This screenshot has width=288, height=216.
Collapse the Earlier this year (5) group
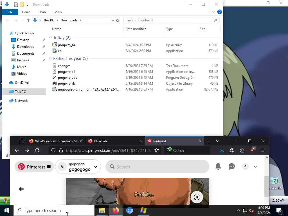tap(50, 58)
